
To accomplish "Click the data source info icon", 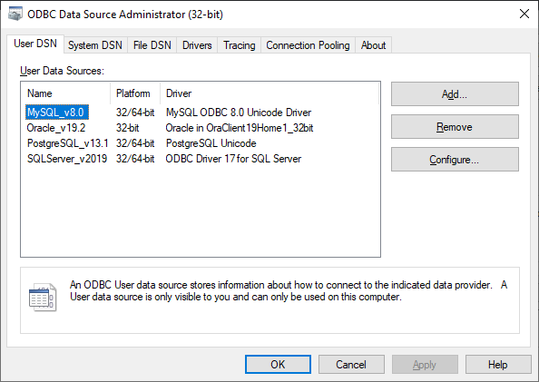I will pyautogui.click(x=43, y=297).
